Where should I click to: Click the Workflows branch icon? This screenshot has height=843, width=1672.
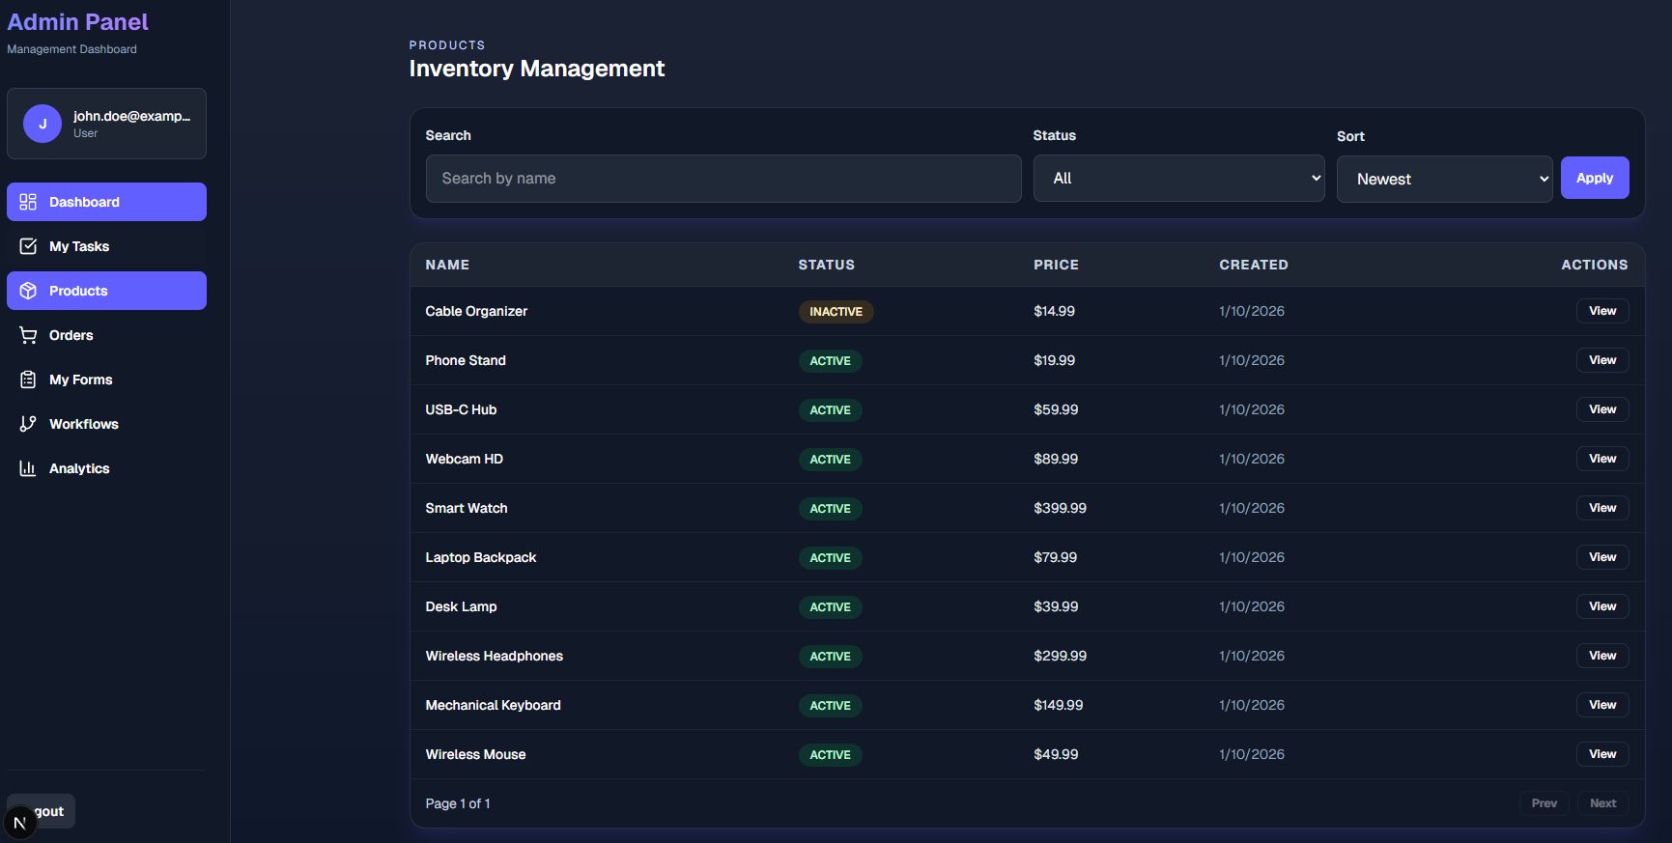[28, 424]
